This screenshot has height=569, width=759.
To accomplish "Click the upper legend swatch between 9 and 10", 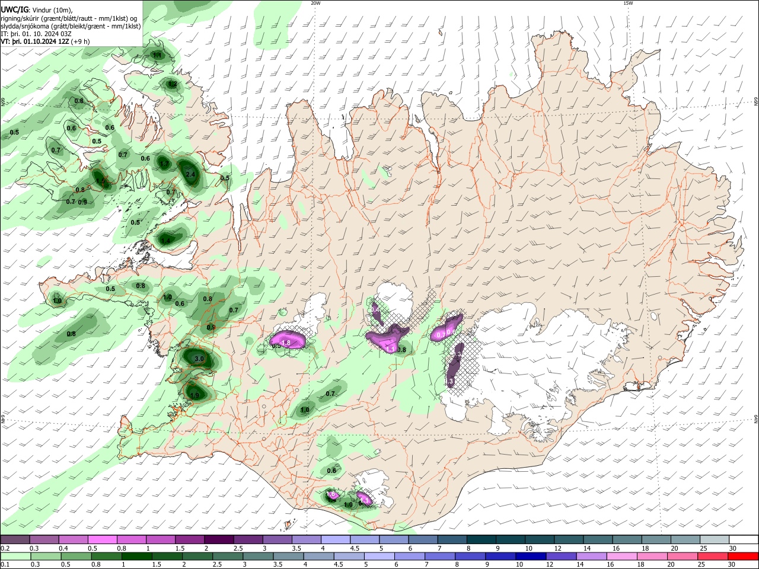I will [510, 540].
